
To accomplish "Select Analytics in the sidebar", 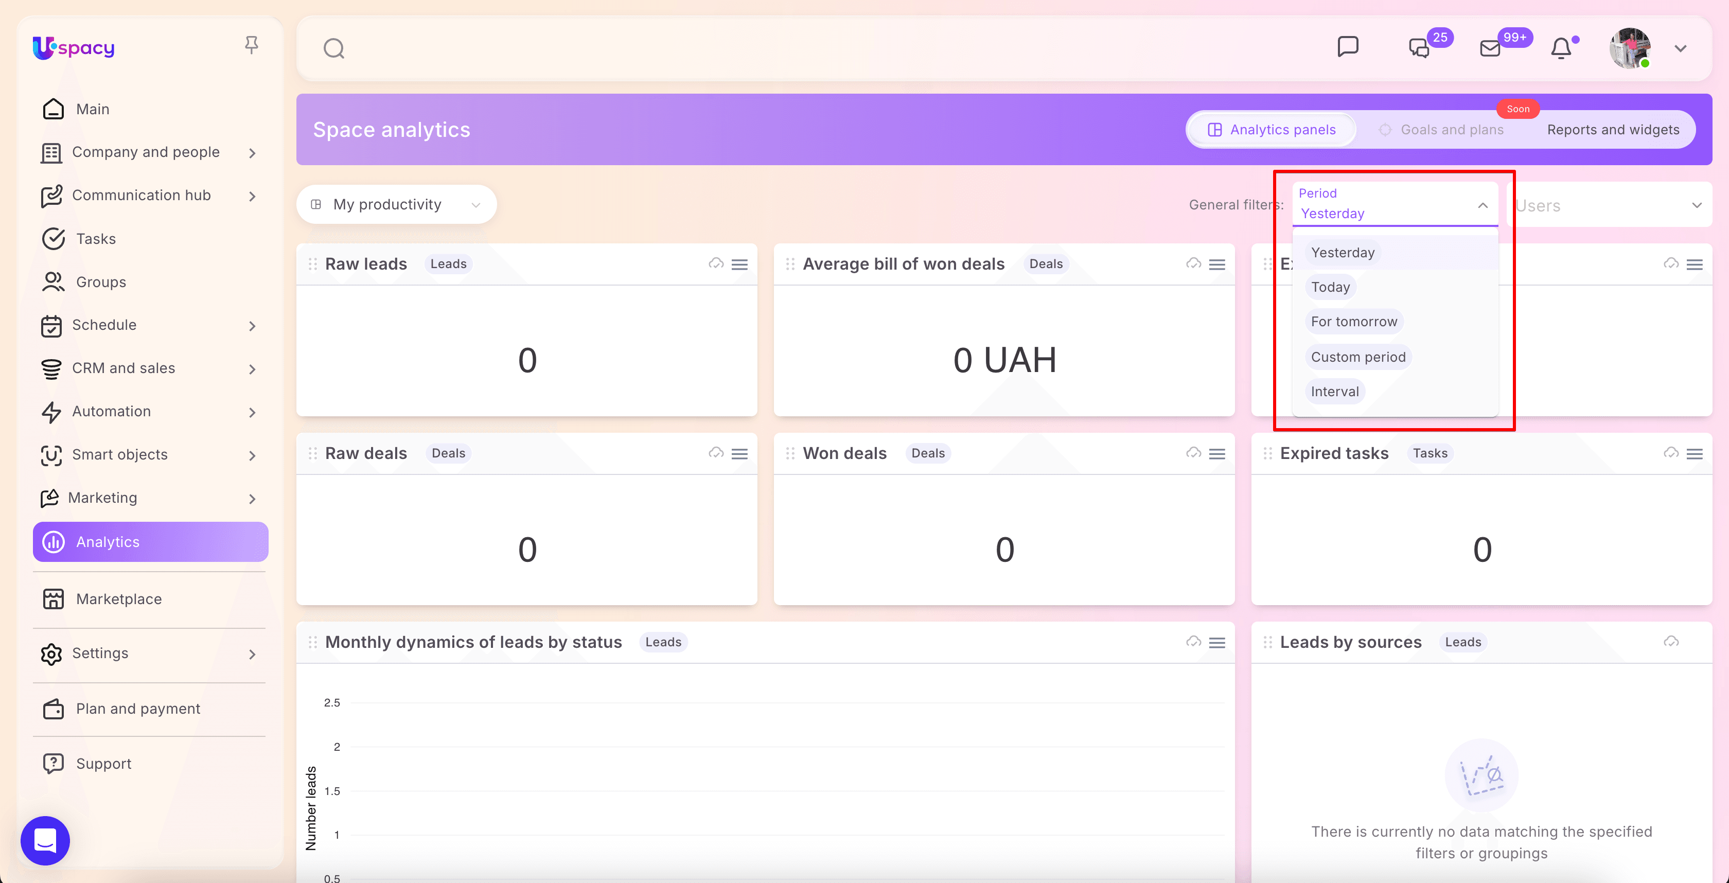I will [150, 541].
